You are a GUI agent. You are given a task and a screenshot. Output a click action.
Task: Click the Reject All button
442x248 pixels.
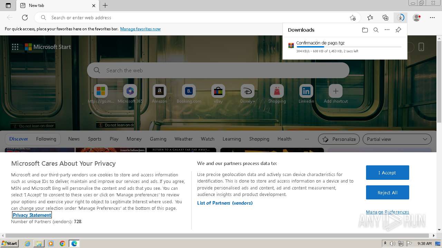(387, 193)
